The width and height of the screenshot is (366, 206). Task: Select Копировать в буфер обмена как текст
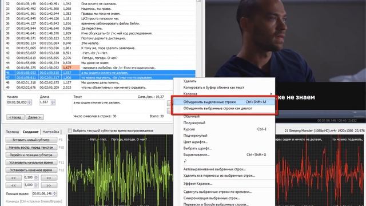point(213,88)
